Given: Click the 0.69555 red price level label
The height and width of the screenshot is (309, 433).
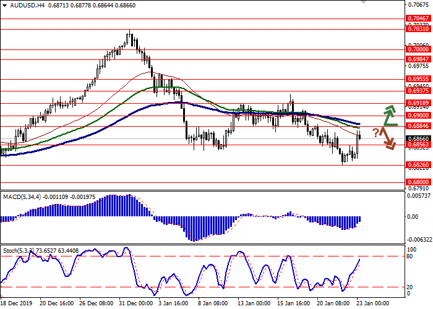Looking at the screenshot, I should [418, 79].
